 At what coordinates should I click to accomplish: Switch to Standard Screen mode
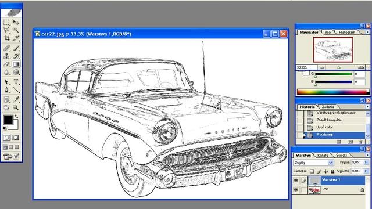pyautogui.click(x=5, y=147)
